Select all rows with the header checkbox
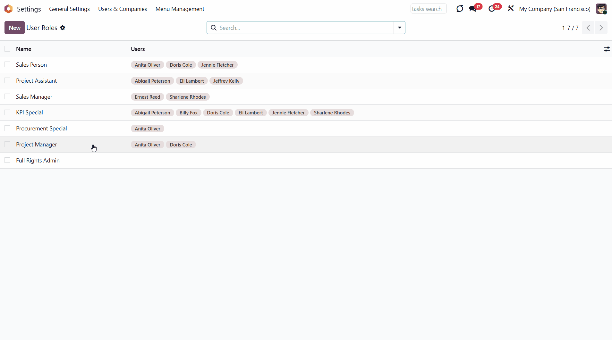 [7, 49]
